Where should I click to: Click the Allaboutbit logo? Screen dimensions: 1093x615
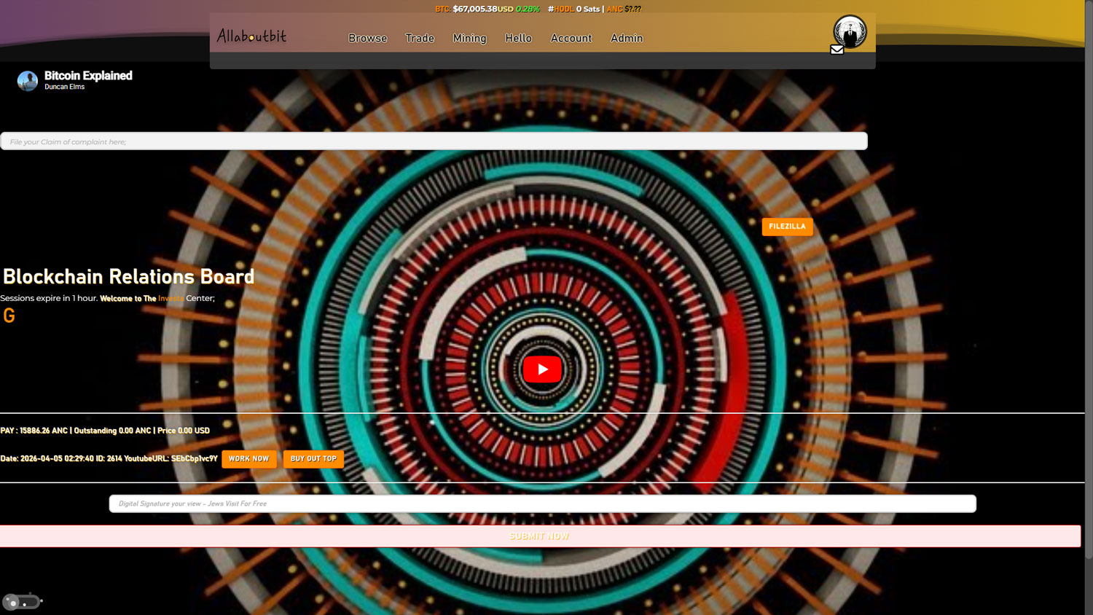(251, 36)
